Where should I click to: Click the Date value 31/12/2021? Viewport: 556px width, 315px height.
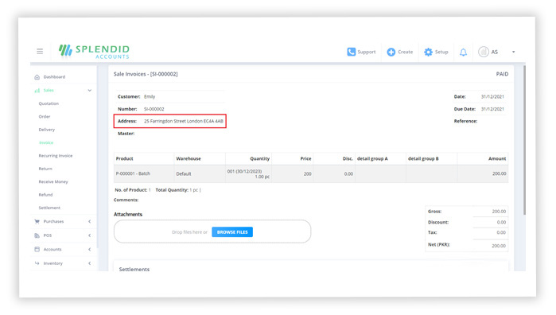tap(492, 96)
